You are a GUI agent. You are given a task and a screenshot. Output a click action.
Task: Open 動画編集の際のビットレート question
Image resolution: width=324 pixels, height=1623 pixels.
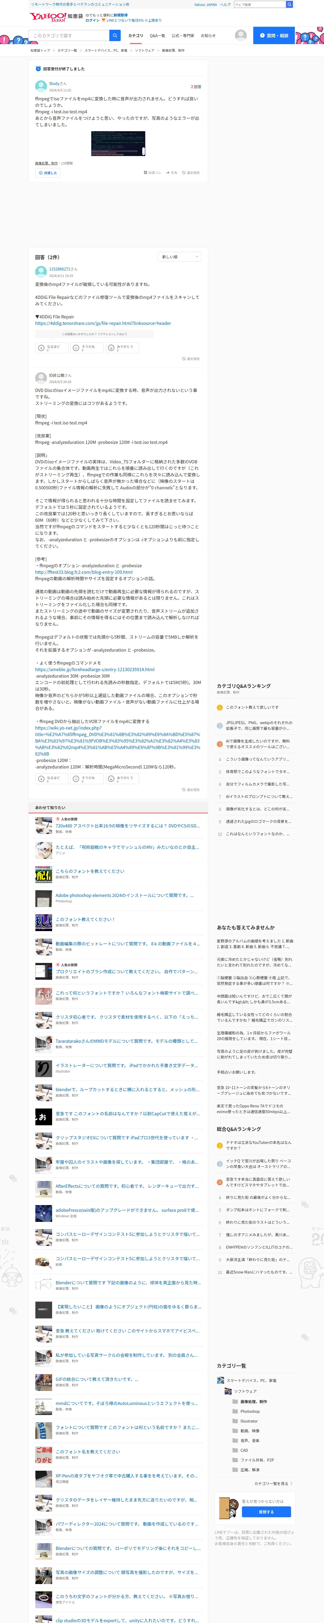tap(127, 944)
